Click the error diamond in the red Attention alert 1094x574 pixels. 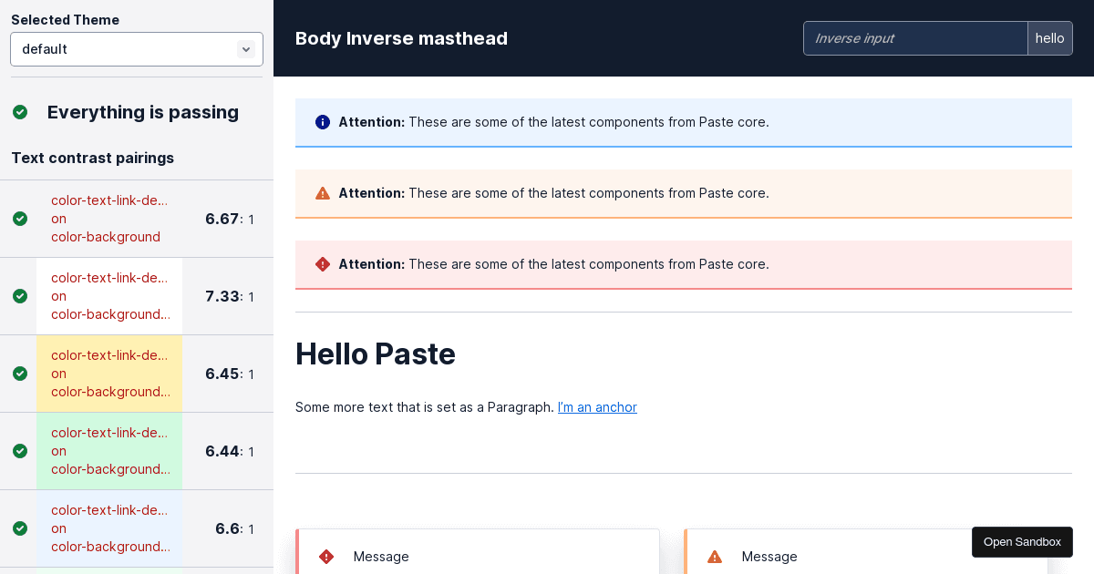point(323,264)
